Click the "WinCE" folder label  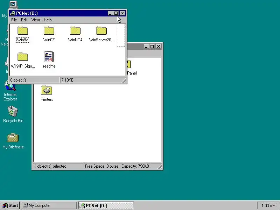coord(49,40)
